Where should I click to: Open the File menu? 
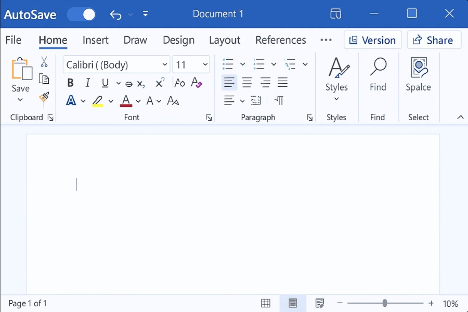14,40
